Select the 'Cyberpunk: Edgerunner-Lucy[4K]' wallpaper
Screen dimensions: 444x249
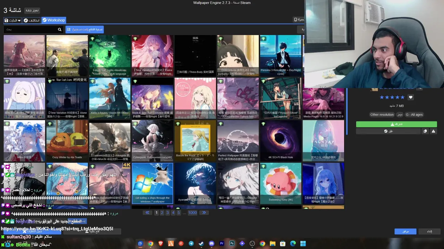[x=152, y=141]
